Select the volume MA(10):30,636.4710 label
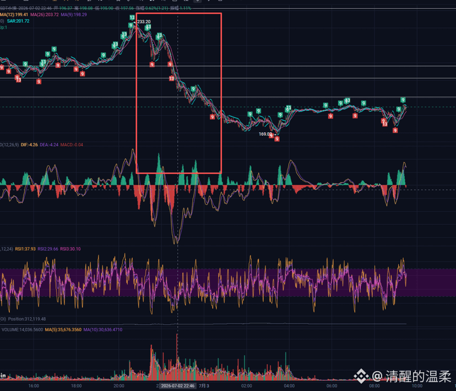 pos(103,330)
